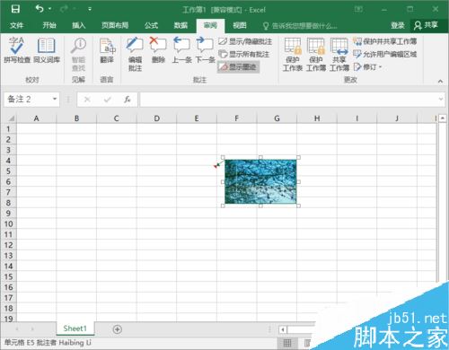Click 允许用户编辑区域
Screen dimensions: 449x350
[x=385, y=54]
